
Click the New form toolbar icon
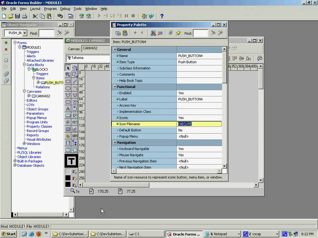tap(4, 16)
